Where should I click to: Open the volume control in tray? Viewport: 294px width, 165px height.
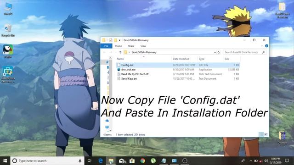pos(266,161)
